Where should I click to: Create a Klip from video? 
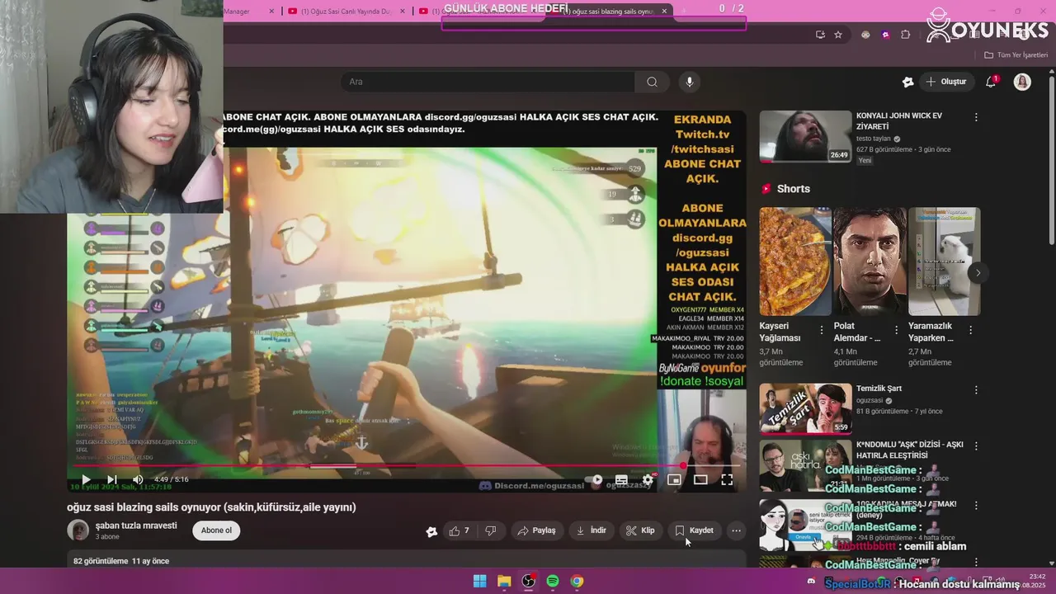click(x=640, y=530)
